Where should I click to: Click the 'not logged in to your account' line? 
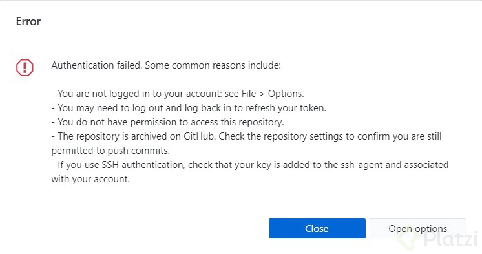[x=178, y=94]
